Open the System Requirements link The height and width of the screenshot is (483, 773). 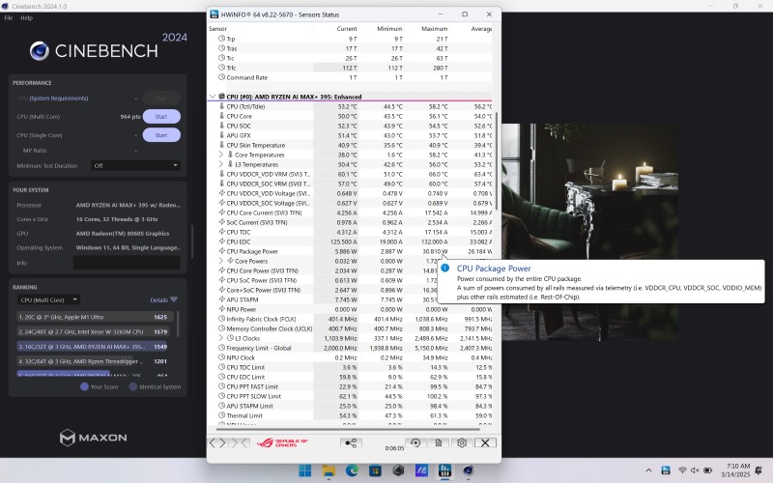59,99
